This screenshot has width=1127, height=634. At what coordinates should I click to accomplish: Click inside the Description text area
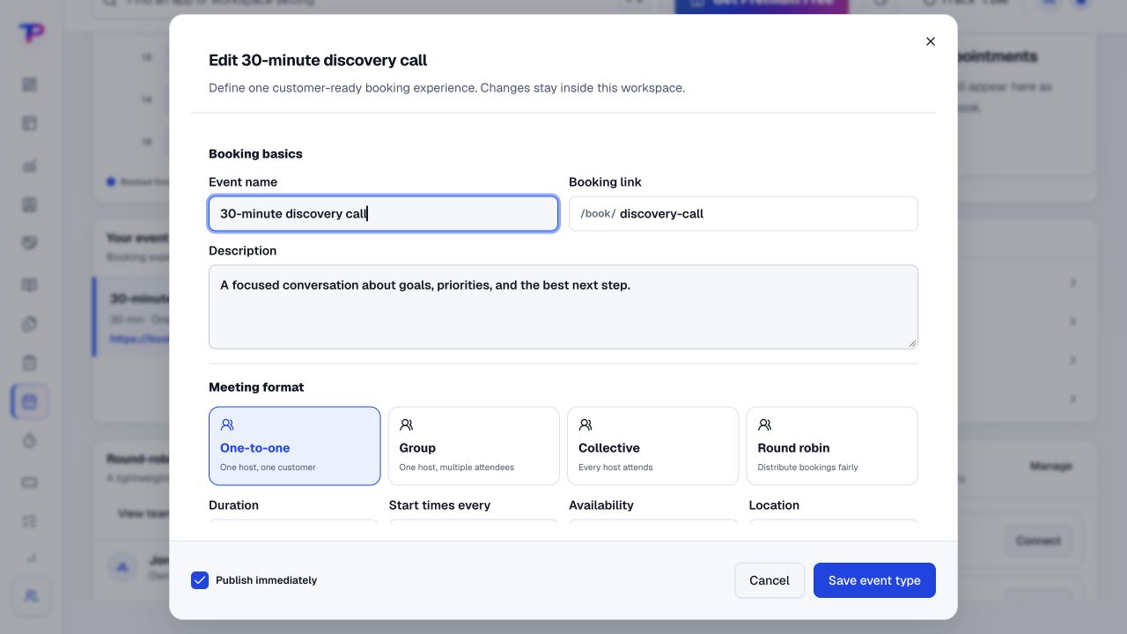[563, 307]
